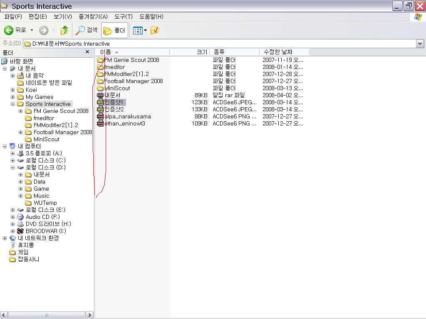426x319 pixels.
Task: Expand the address bar dropdown arrow
Action: [420, 44]
